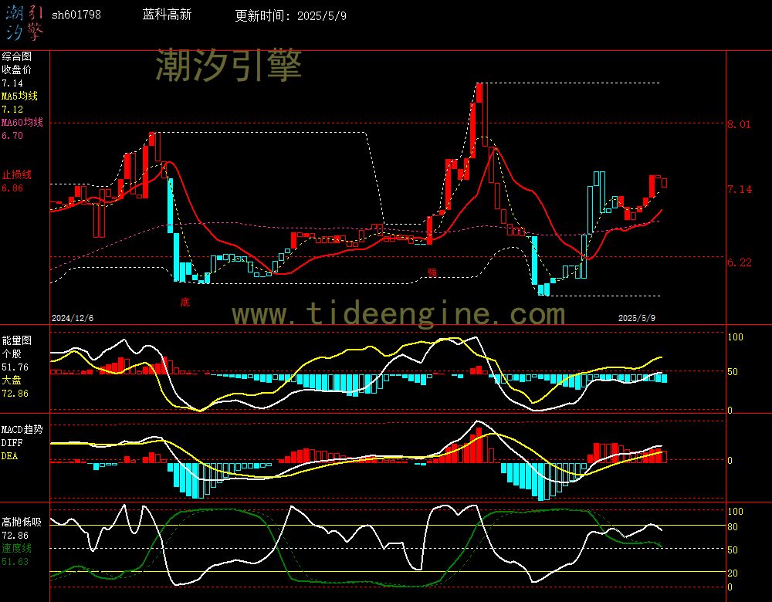The image size is (772, 602).
Task: Click the 潮汐引擎 logo in the header
Action: [25, 23]
